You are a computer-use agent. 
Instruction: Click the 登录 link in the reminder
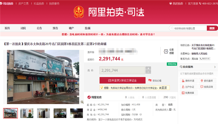(x=164, y=88)
